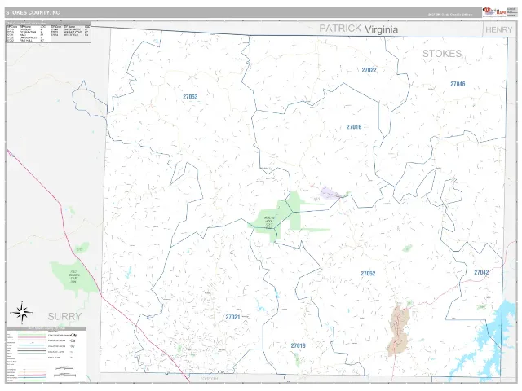Open the ZIP code index table
The height and width of the screenshot is (391, 522).
pyautogui.click(x=48, y=32)
